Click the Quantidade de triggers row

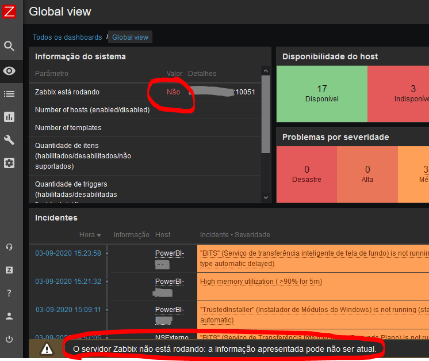pyautogui.click(x=145, y=189)
